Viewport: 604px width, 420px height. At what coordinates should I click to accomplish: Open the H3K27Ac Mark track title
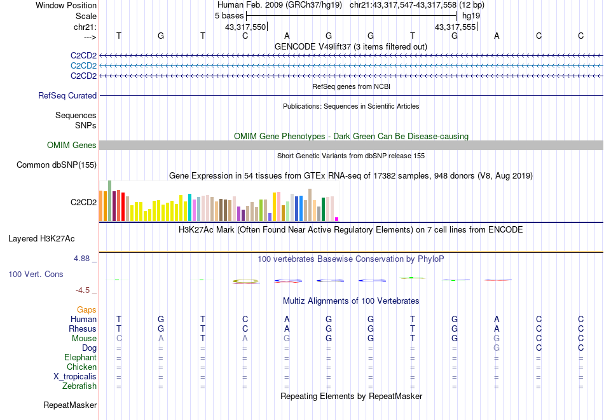point(351,230)
